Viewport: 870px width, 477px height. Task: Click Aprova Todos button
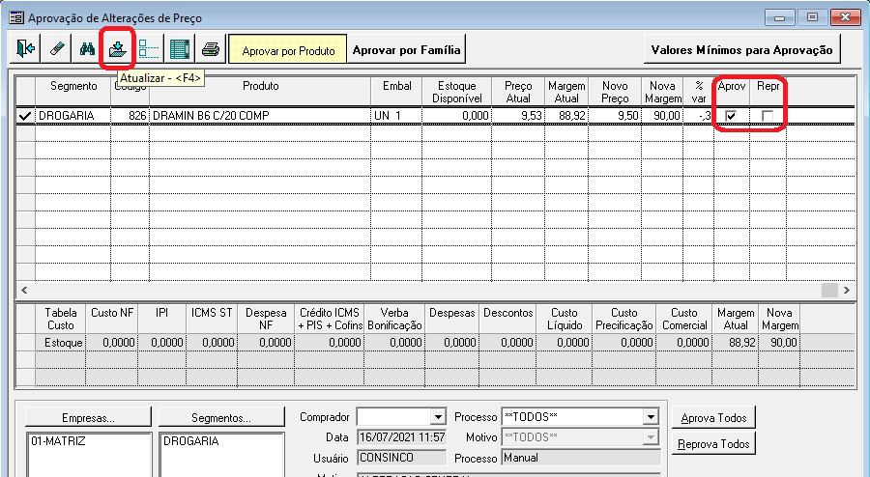713,418
